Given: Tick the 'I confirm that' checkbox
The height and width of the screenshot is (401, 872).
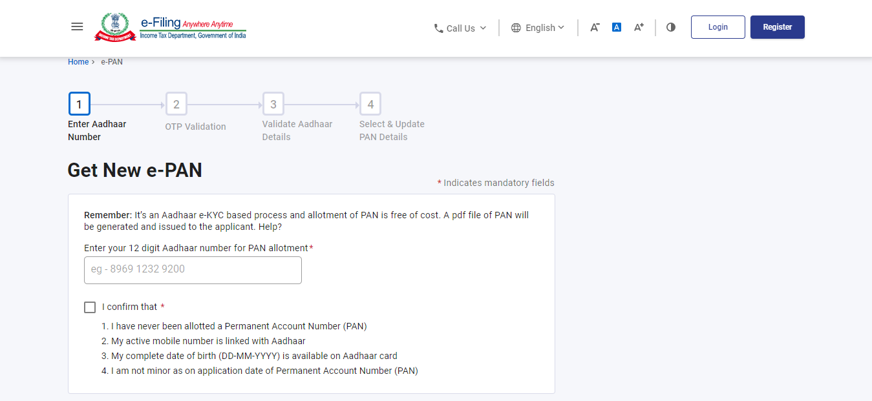Looking at the screenshot, I should tap(89, 307).
